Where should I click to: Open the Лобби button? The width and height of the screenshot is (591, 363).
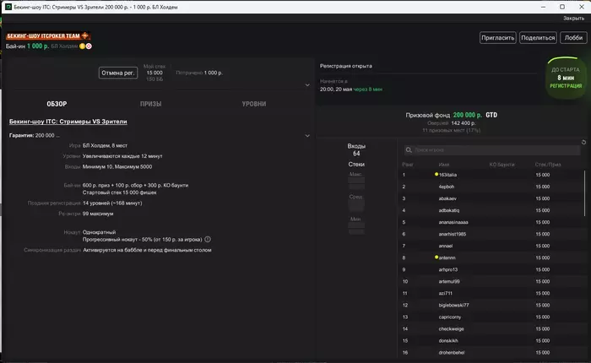573,38
